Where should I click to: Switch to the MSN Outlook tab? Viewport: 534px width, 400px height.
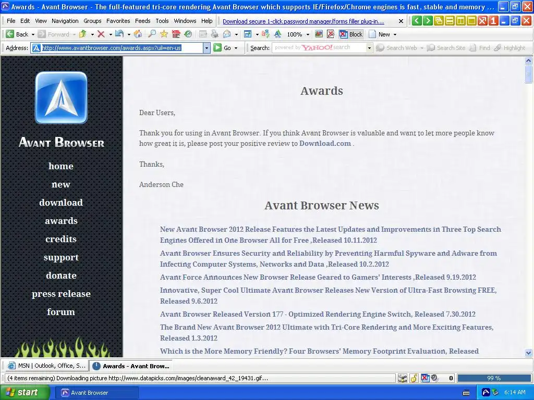(46, 366)
